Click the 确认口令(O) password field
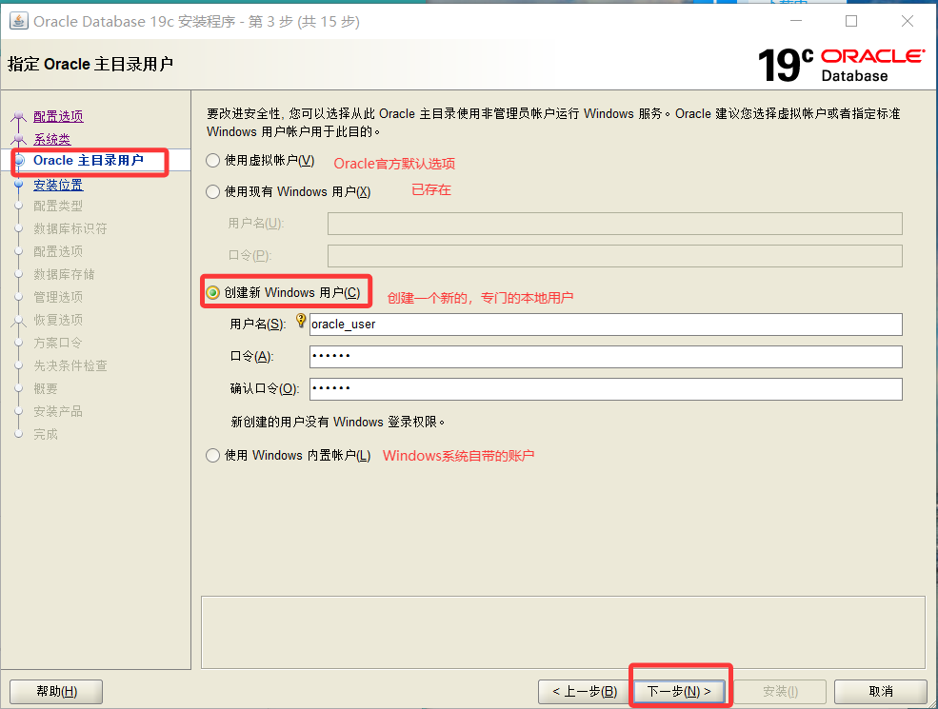 (606, 388)
